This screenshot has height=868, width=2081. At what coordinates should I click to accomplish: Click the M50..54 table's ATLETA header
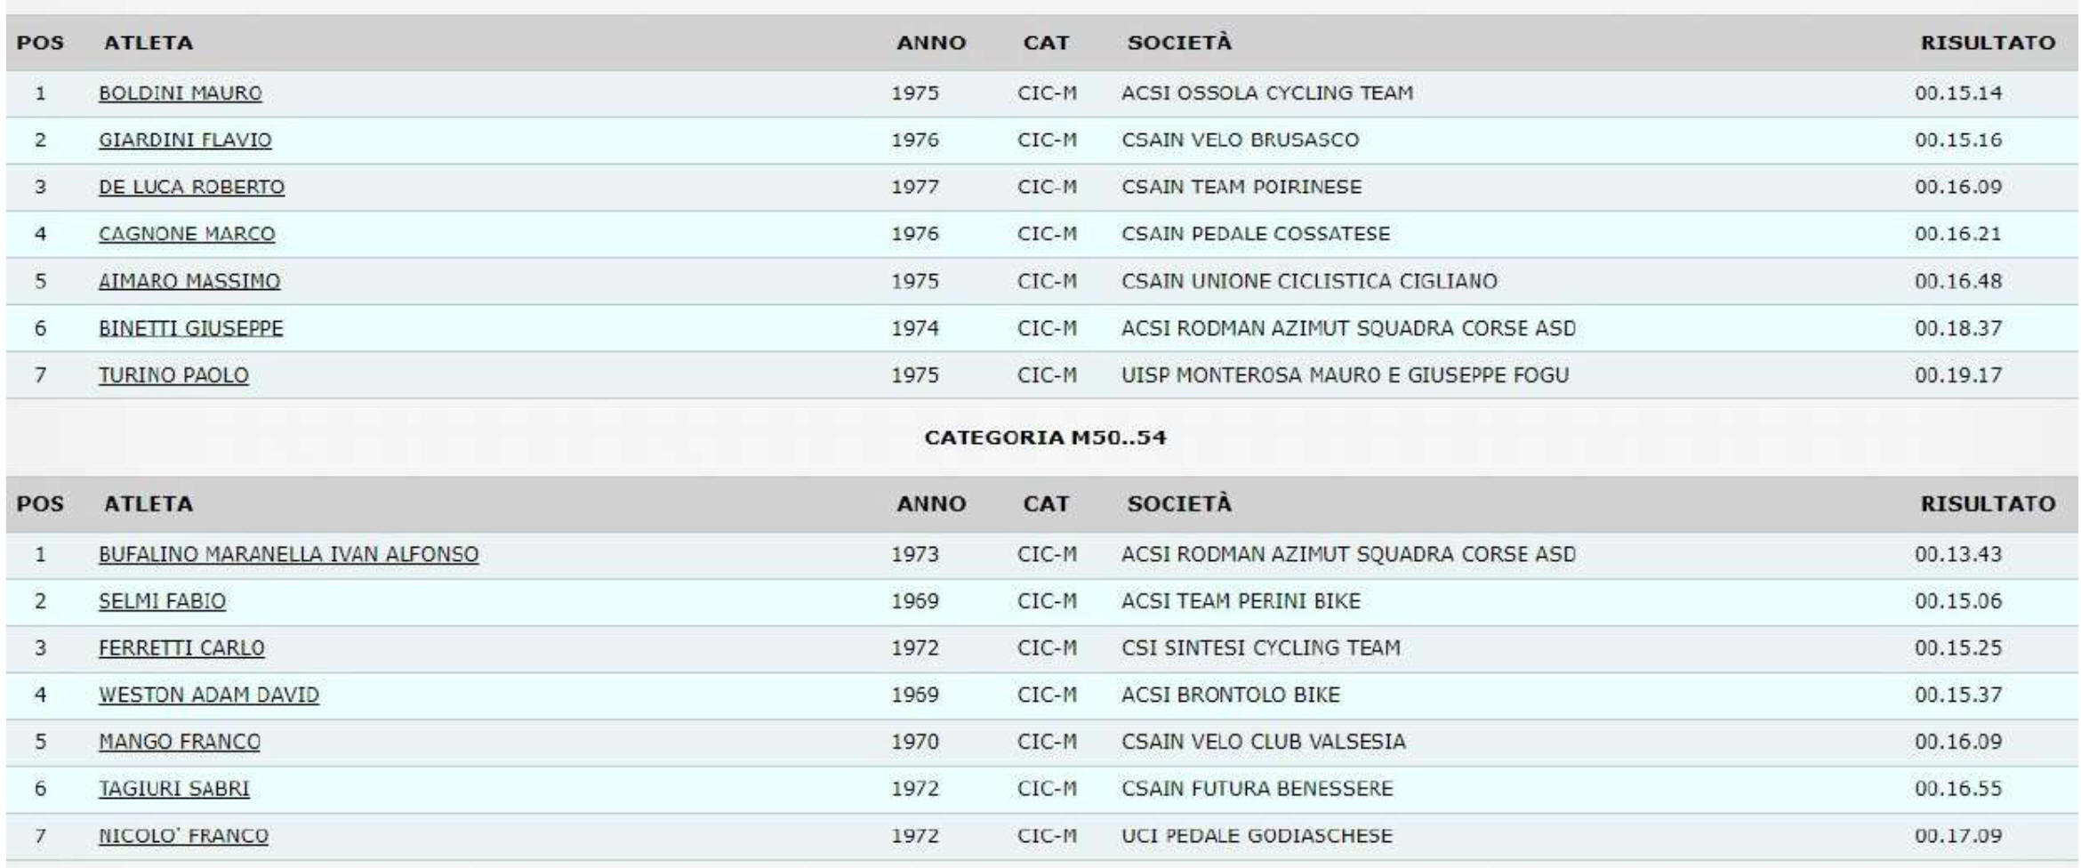(149, 504)
